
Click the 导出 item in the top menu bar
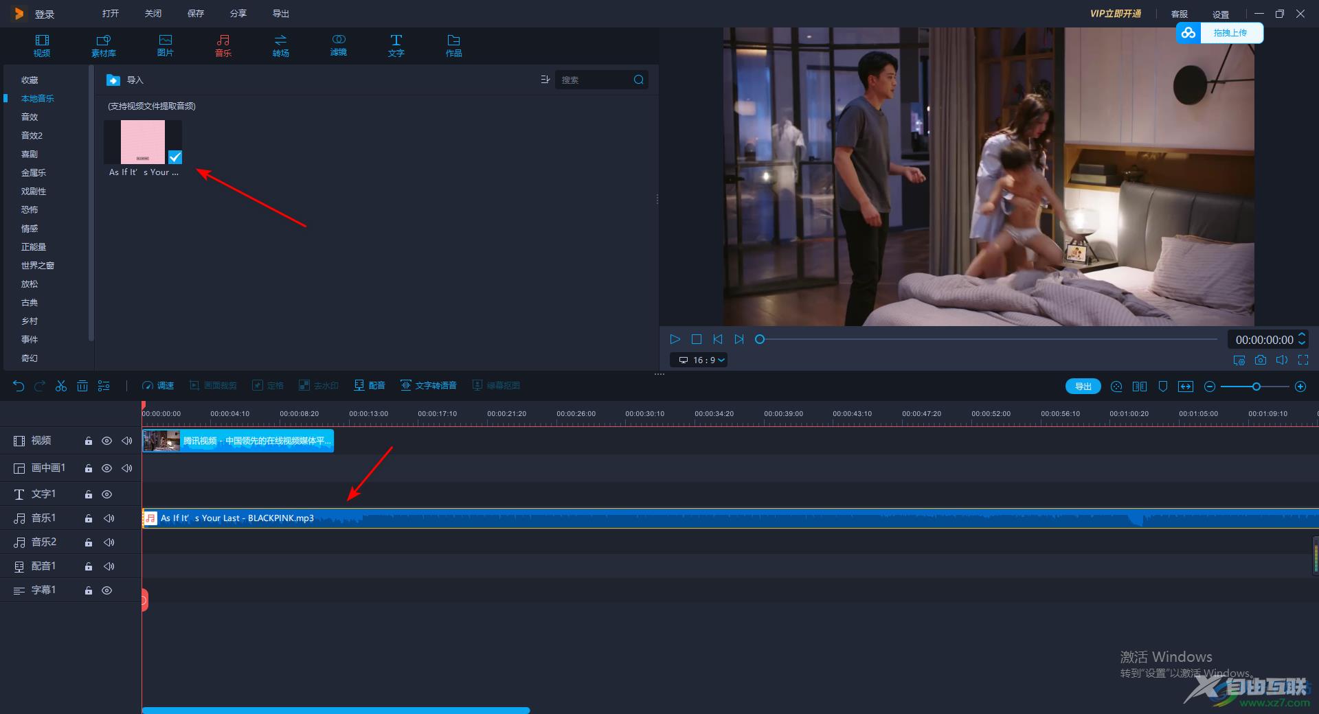coord(281,13)
